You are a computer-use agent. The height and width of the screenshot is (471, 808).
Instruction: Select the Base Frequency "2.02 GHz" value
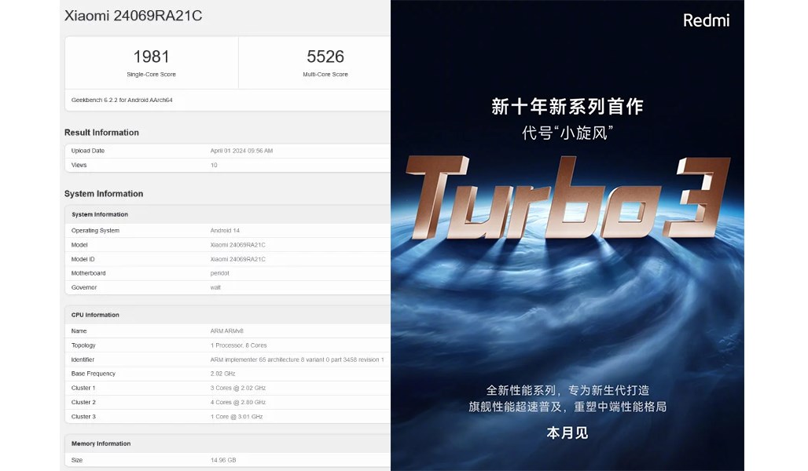[222, 374]
